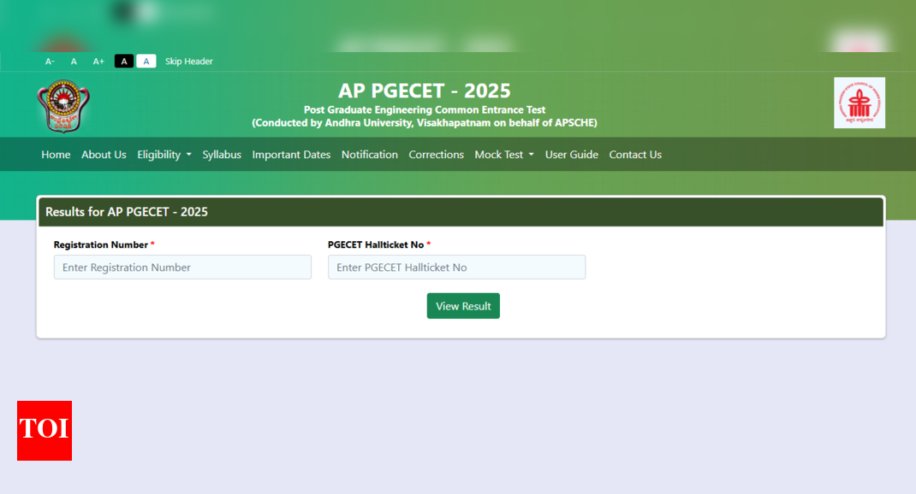Click the Results for AP PGECET - 2025 heading
Image resolution: width=916 pixels, height=494 pixels.
click(126, 212)
